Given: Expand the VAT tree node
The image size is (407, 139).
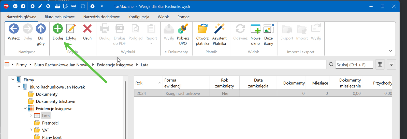Looking at the screenshot, I should [31, 130].
